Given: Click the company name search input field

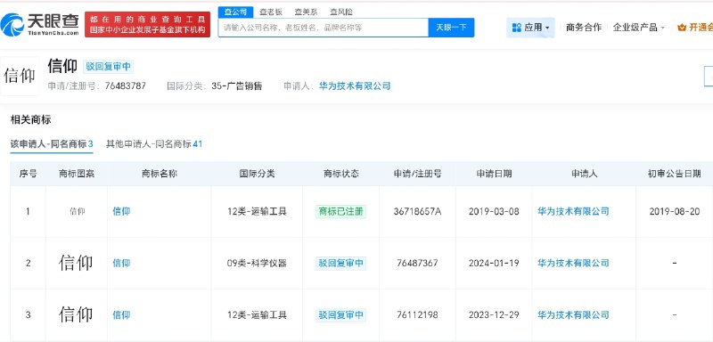Looking at the screenshot, I should point(324,28).
